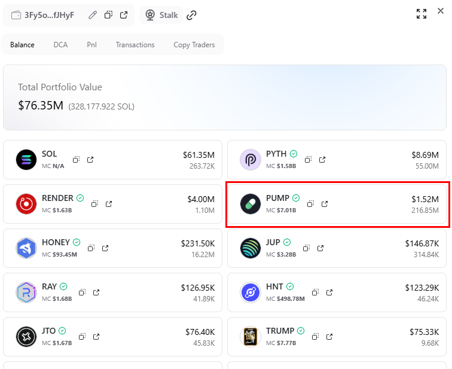
Task: Expand the panel to fullscreen
Action: 422,14
